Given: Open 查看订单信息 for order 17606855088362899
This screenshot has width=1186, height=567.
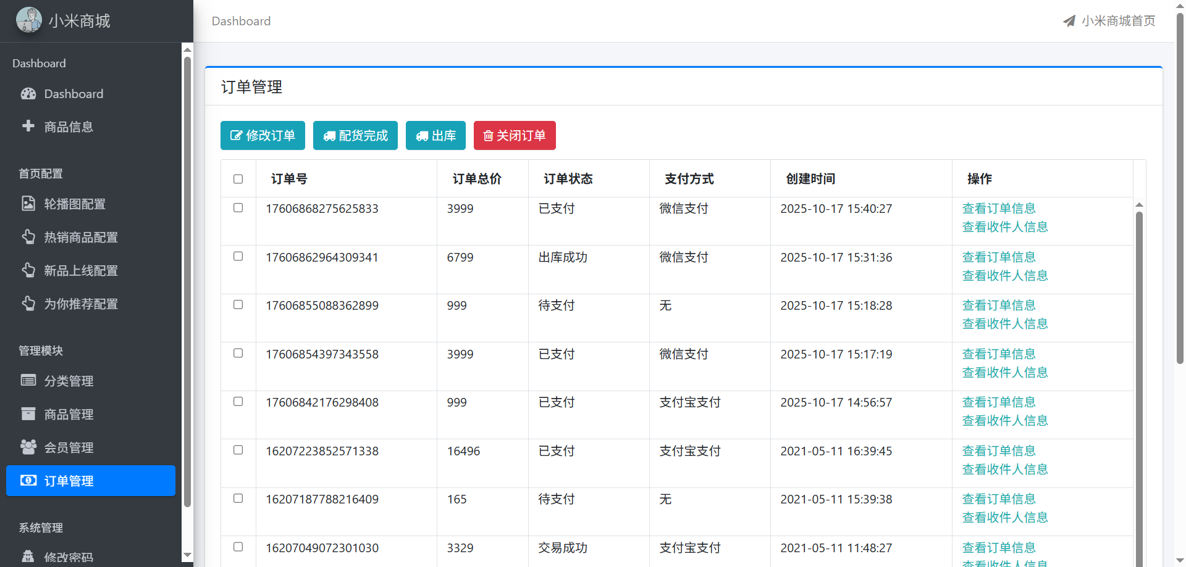Looking at the screenshot, I should (x=999, y=305).
